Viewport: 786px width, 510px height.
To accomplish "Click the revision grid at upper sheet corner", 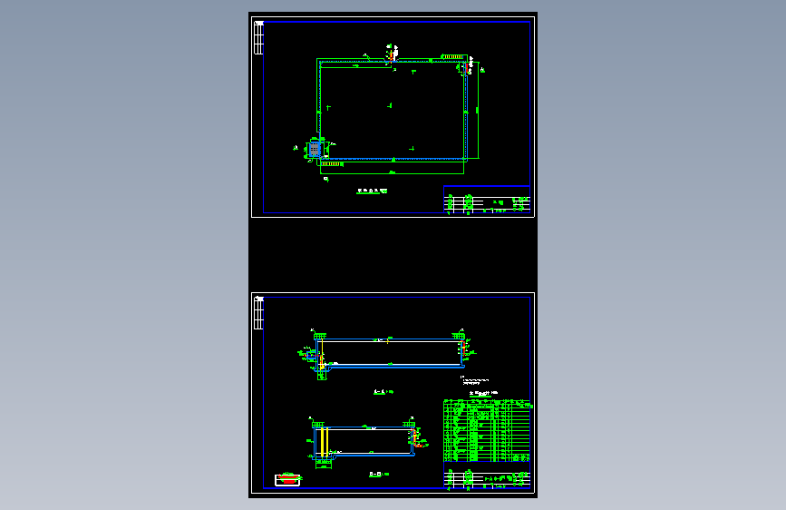I will [258, 37].
